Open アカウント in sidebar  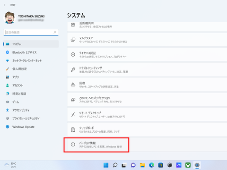coord(31,85)
